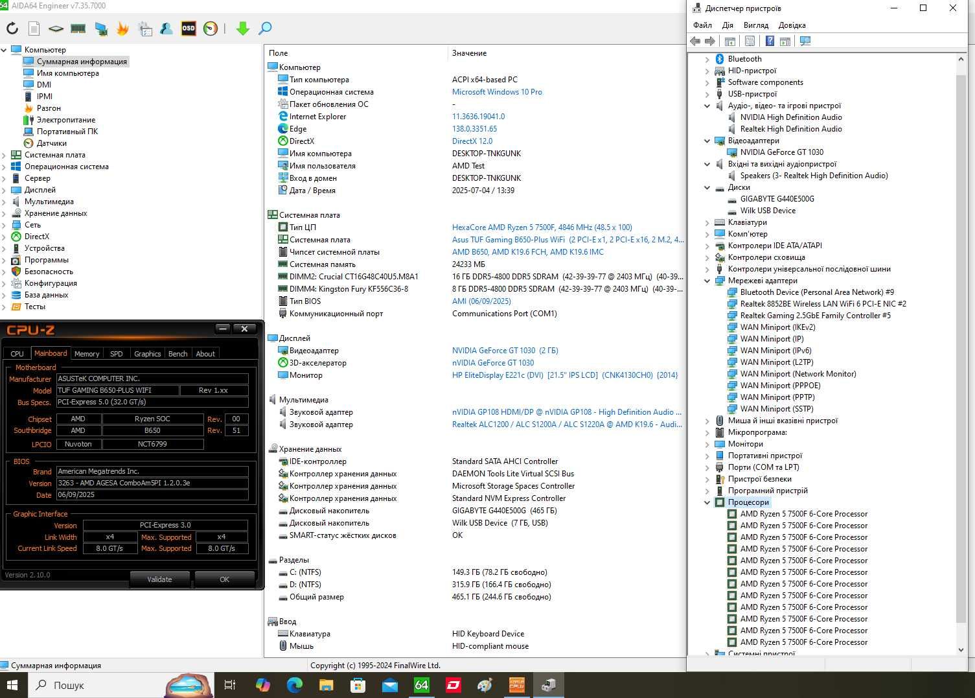
Task: Click AIDA64 green 64 taskbar icon
Action: (422, 685)
